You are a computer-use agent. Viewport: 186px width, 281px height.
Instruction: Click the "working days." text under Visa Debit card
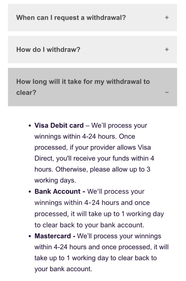point(55,180)
